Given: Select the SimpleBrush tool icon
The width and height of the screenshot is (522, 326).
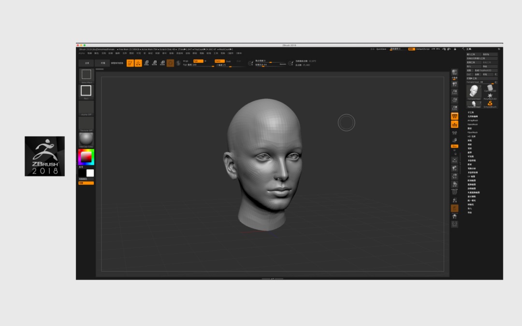Looking at the screenshot, I should tap(490, 104).
